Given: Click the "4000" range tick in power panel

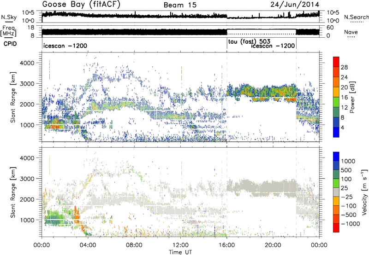Looking at the screenshot, I should click(x=27, y=63).
